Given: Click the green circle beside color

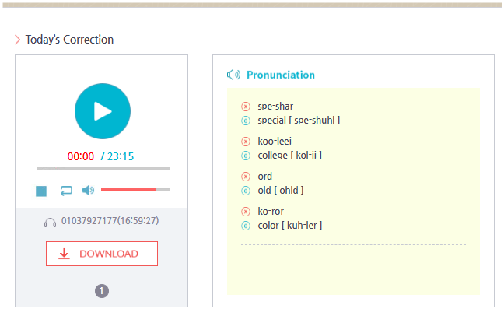Looking at the screenshot, I should pyautogui.click(x=246, y=226).
